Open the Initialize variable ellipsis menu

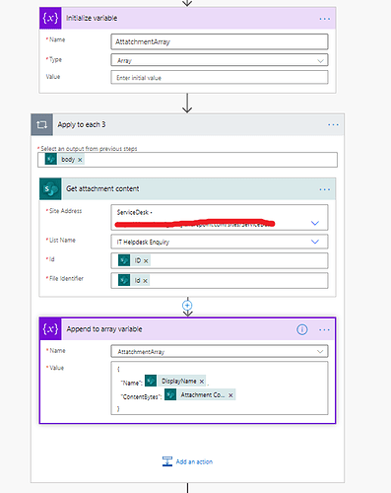[325, 19]
